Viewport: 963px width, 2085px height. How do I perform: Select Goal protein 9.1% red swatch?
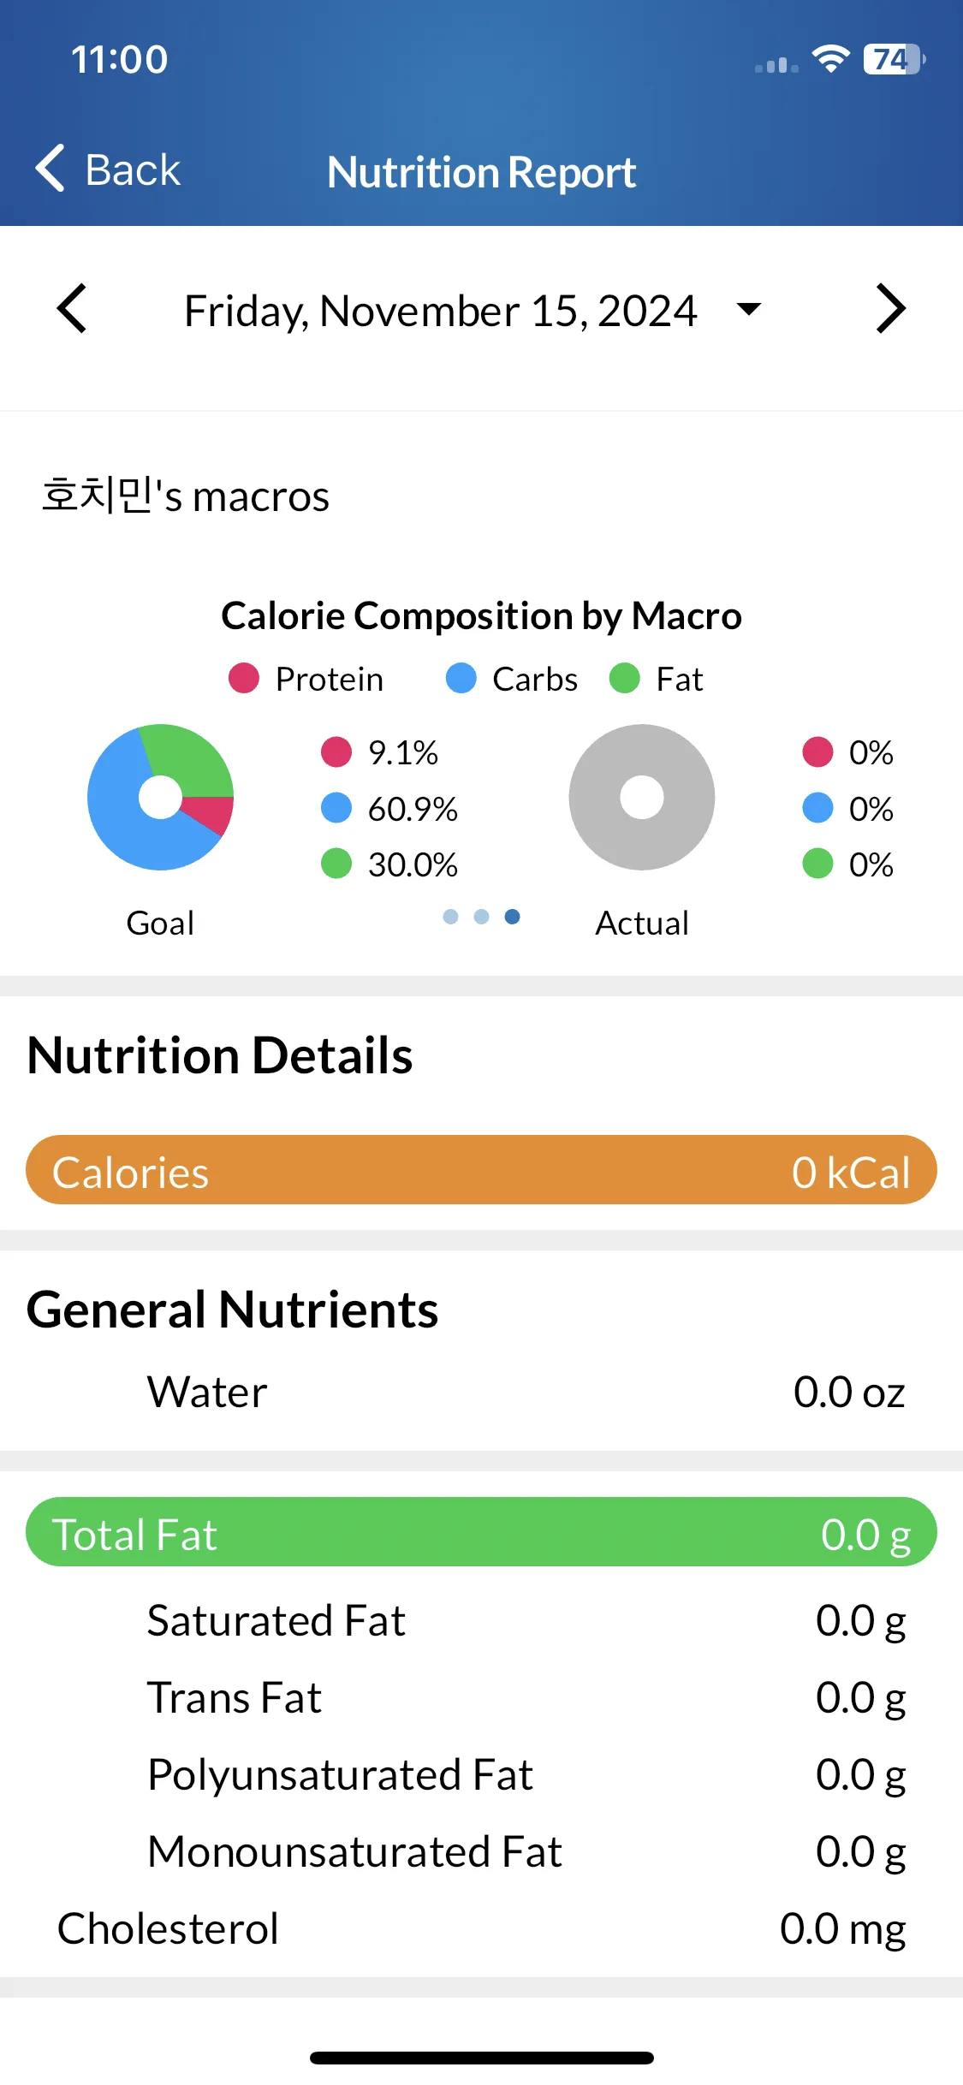coord(336,752)
